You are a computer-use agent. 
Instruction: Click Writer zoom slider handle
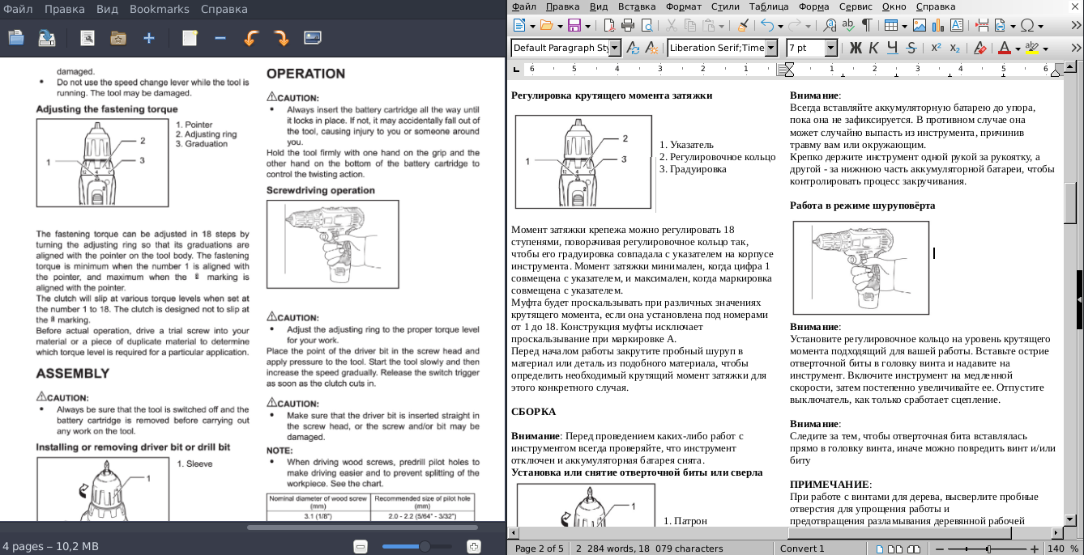[x=988, y=549]
